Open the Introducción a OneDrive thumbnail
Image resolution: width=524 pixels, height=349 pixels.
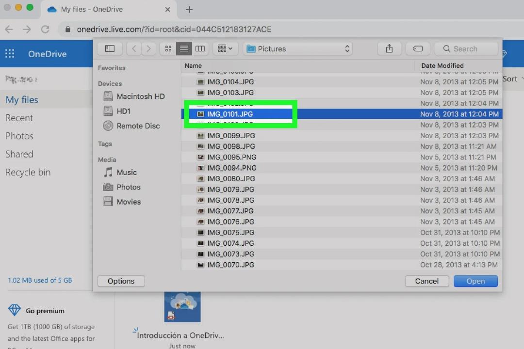pos(182,307)
